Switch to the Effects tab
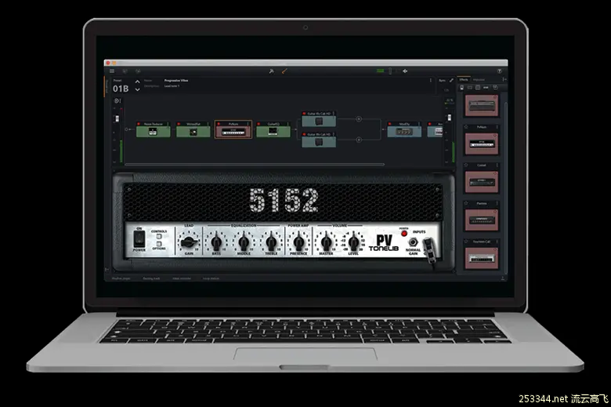This screenshot has height=407, width=611. pos(464,80)
